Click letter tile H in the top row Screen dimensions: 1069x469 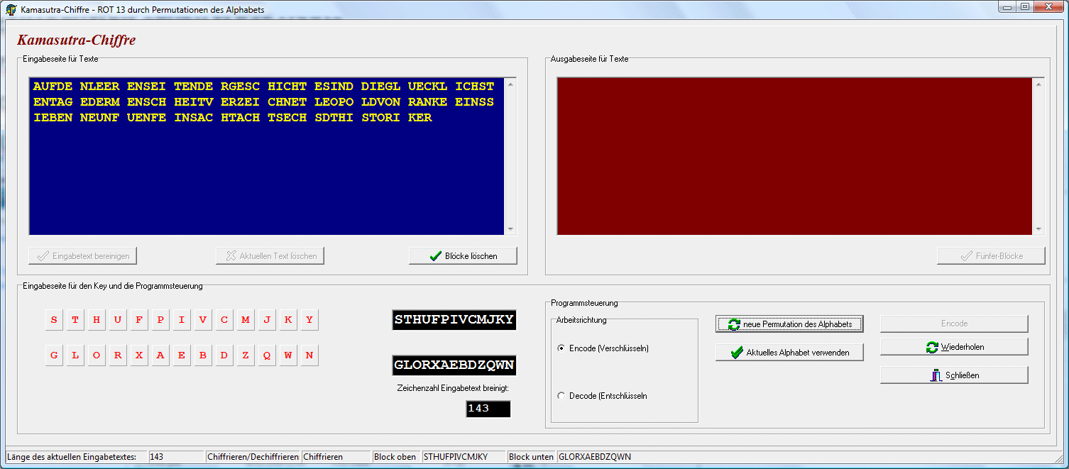click(97, 320)
